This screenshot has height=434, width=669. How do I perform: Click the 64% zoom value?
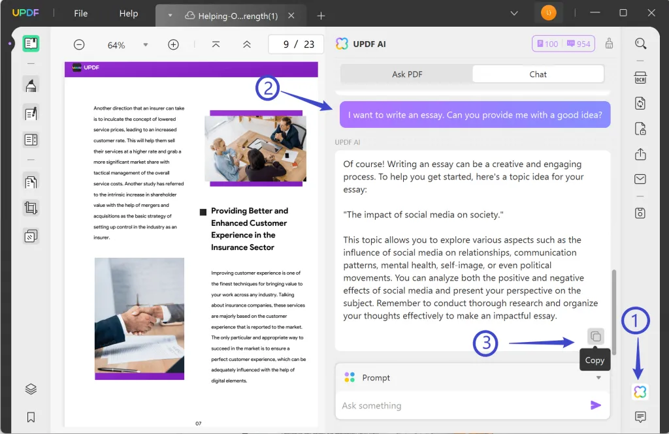click(x=116, y=45)
